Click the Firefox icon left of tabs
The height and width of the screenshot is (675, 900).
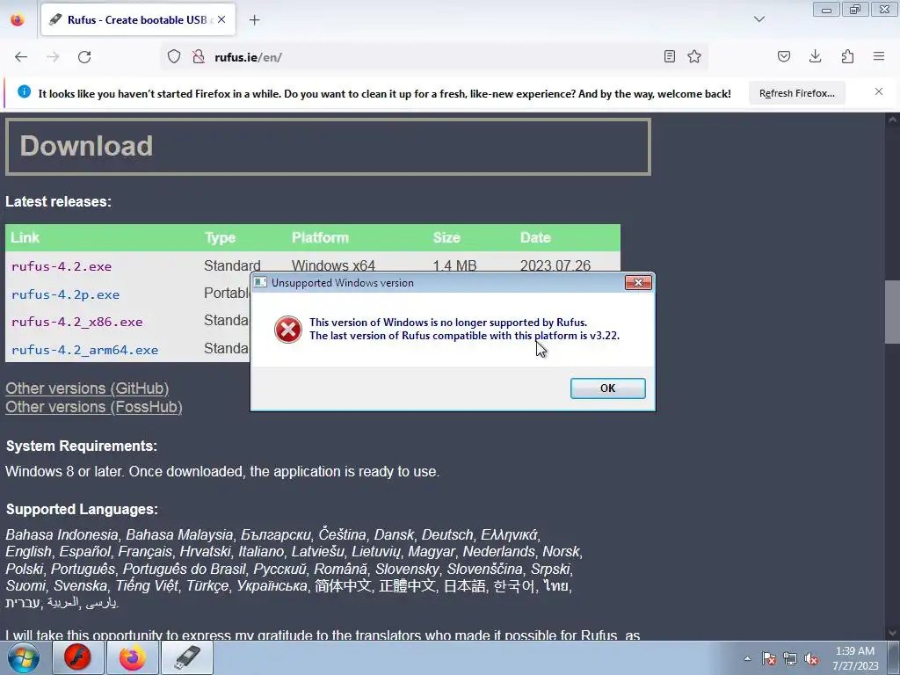click(x=18, y=20)
